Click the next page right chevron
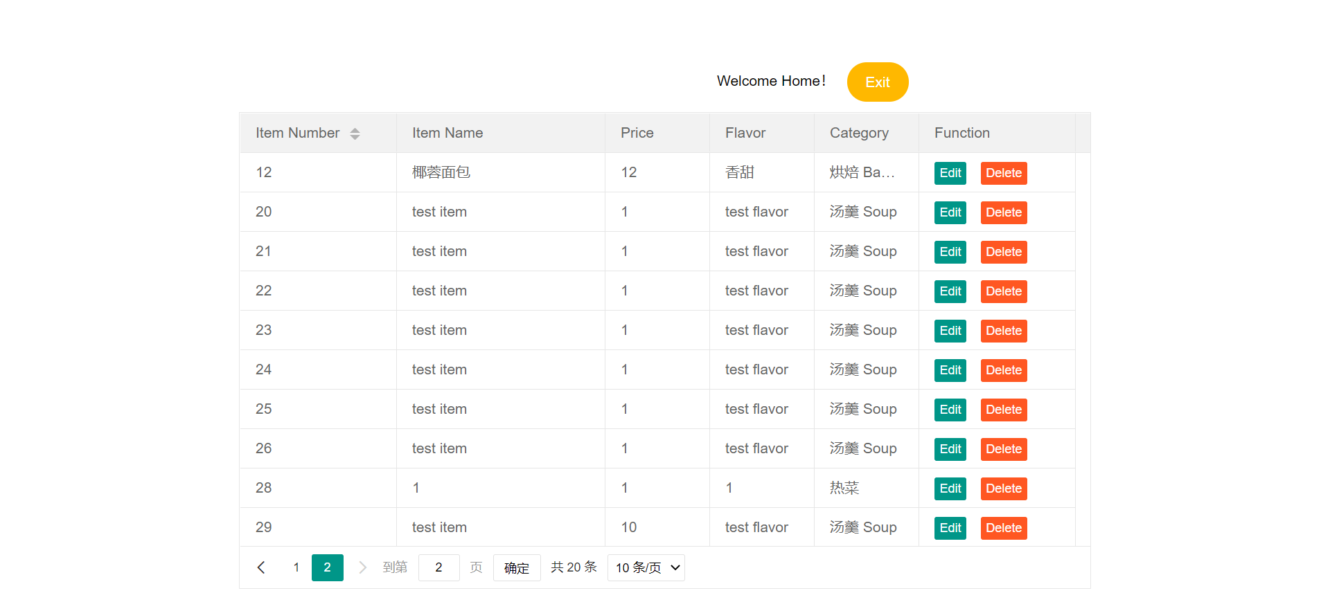Viewport: 1330px width, 602px height. 362,567
